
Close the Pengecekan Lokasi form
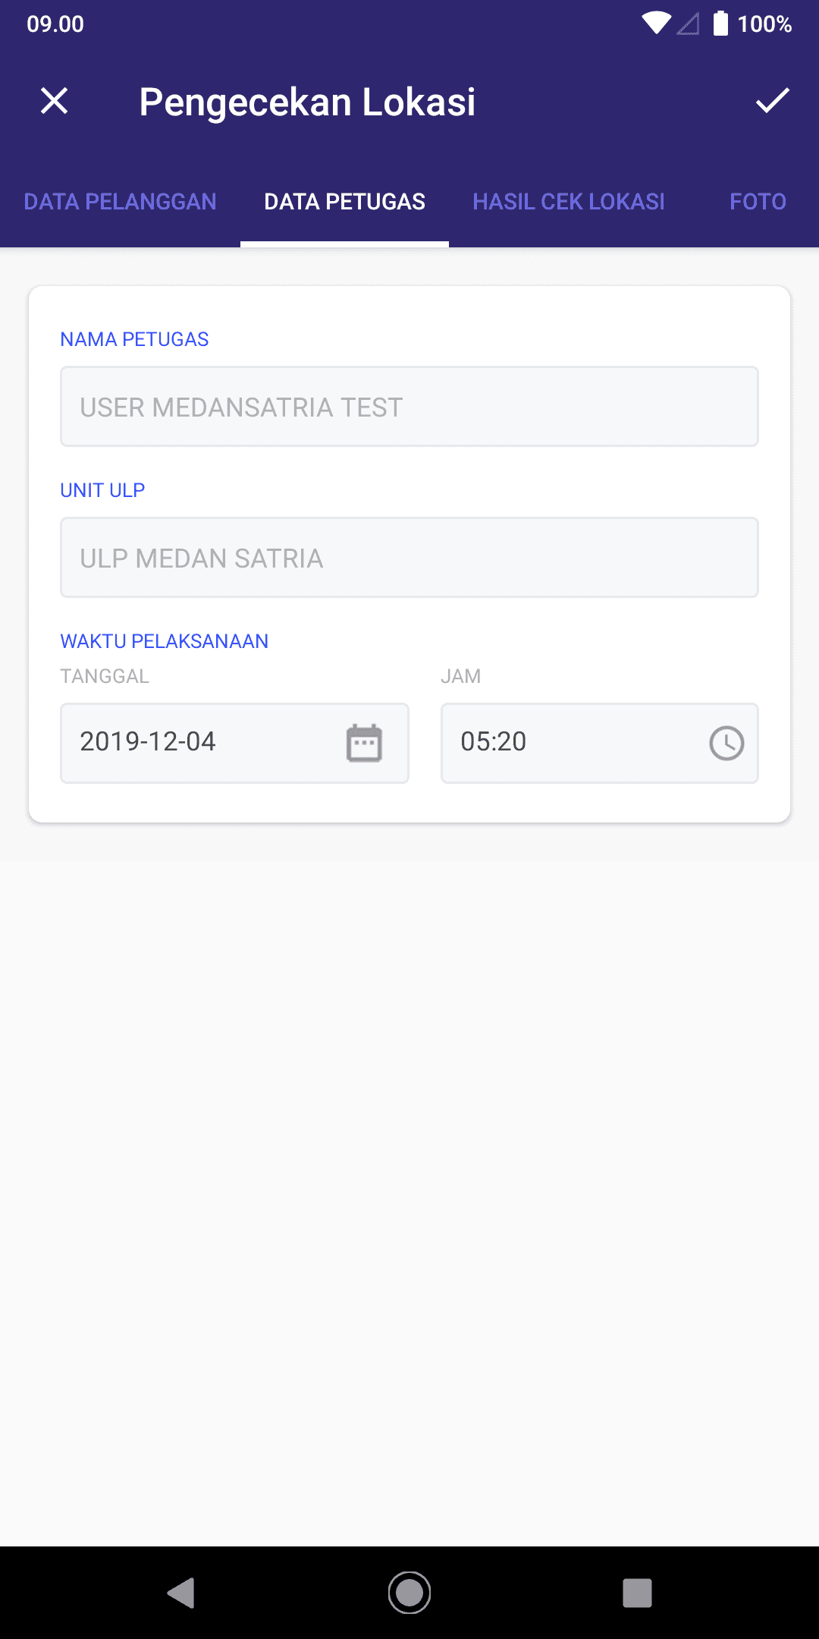coord(54,101)
